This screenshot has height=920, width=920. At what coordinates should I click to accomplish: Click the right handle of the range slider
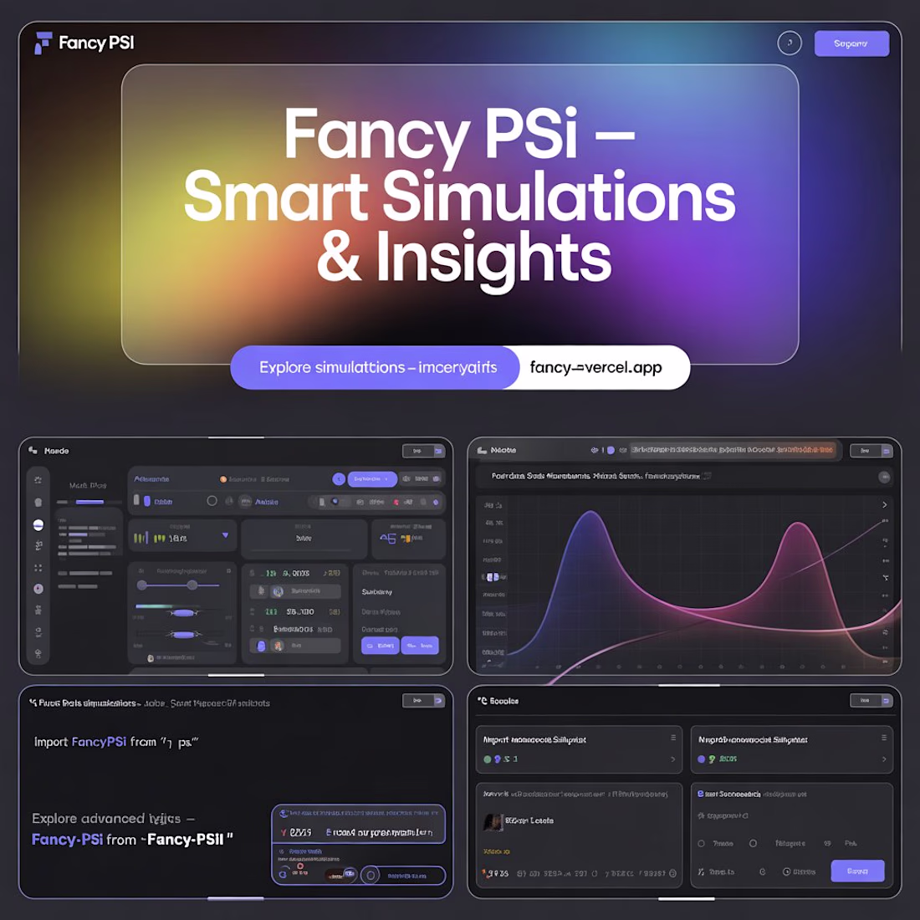[x=192, y=585]
